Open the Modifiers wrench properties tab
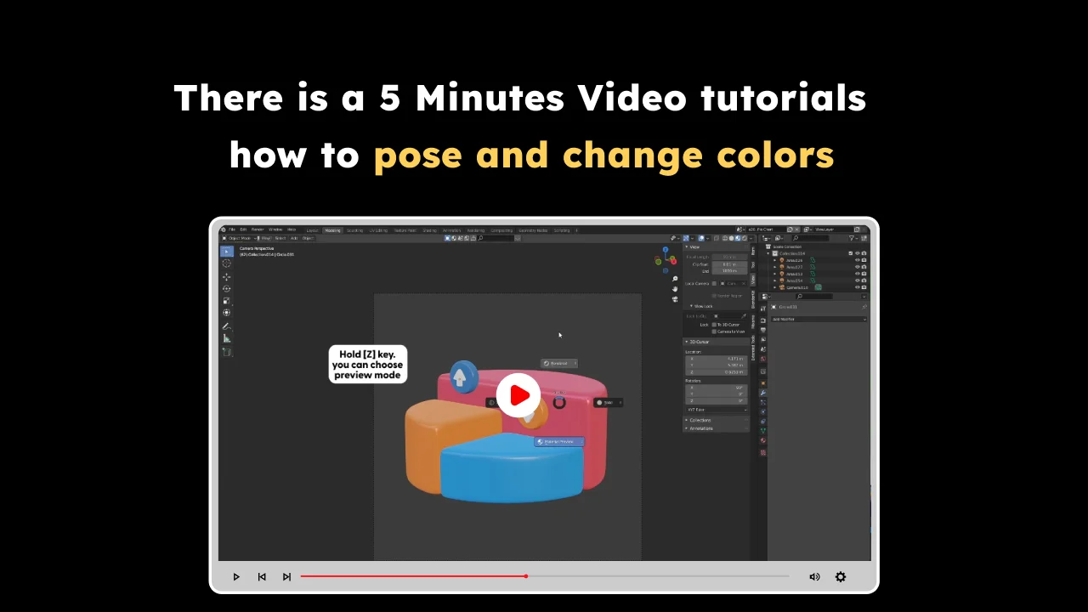The width and height of the screenshot is (1088, 612). pos(763,393)
